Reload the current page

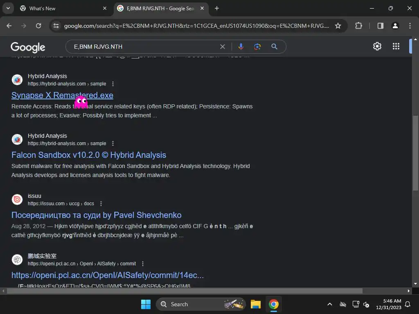(38, 26)
